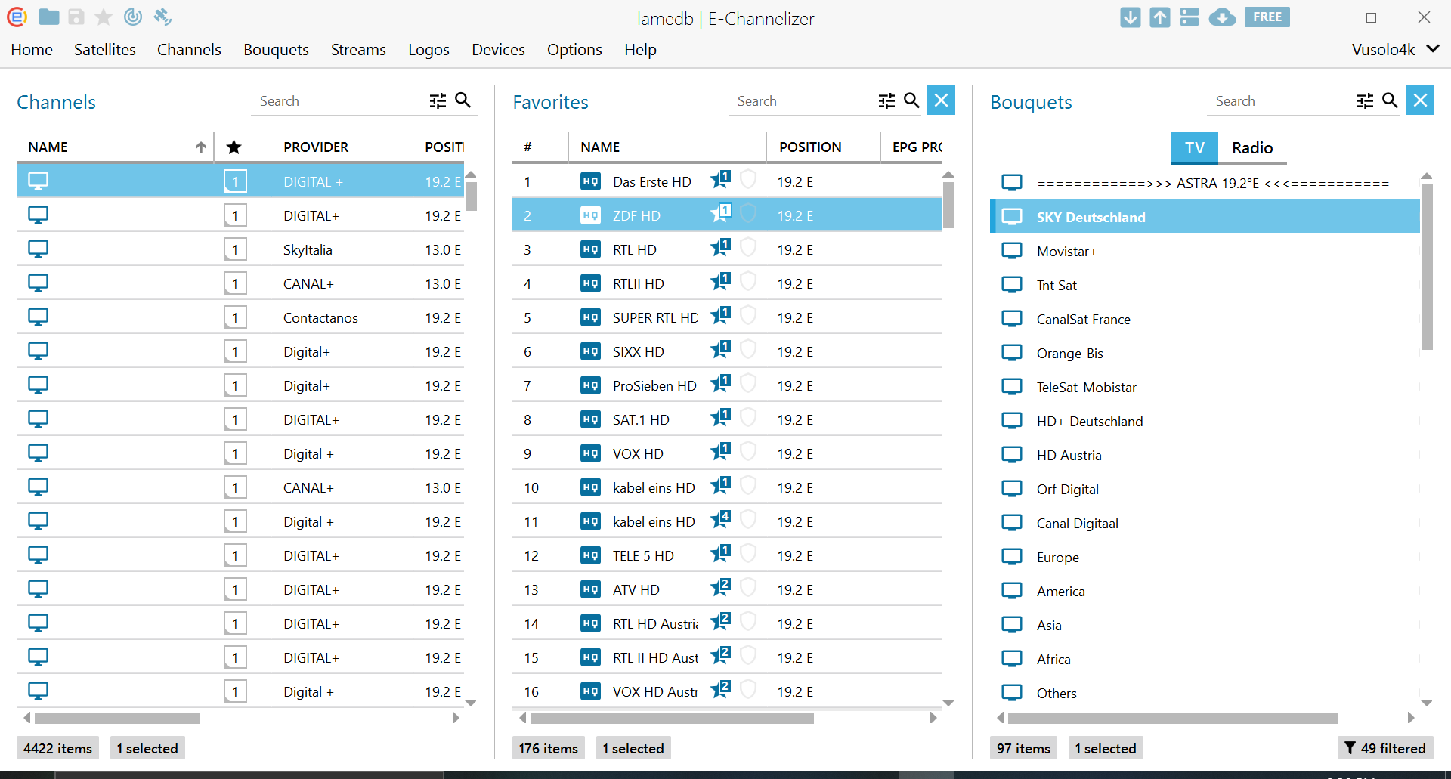Image resolution: width=1451 pixels, height=779 pixels.
Task: Click the server list icon beside upload arrow
Action: pyautogui.click(x=1190, y=17)
